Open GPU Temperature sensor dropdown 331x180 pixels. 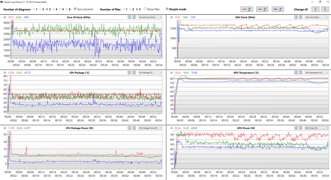[x=317, y=73]
